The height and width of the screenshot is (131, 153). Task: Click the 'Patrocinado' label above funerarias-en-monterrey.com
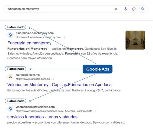pos(15,27)
